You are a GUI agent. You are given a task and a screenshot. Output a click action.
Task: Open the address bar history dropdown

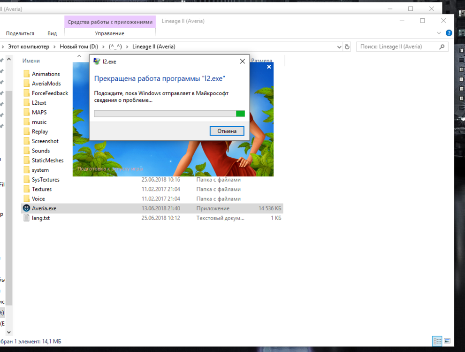[x=339, y=47]
